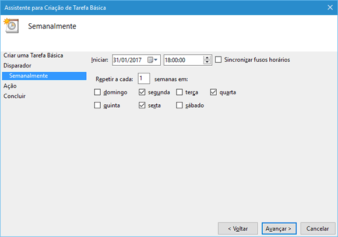Decrease the start time with down arrow
The image size is (338, 237).
coord(207,62)
